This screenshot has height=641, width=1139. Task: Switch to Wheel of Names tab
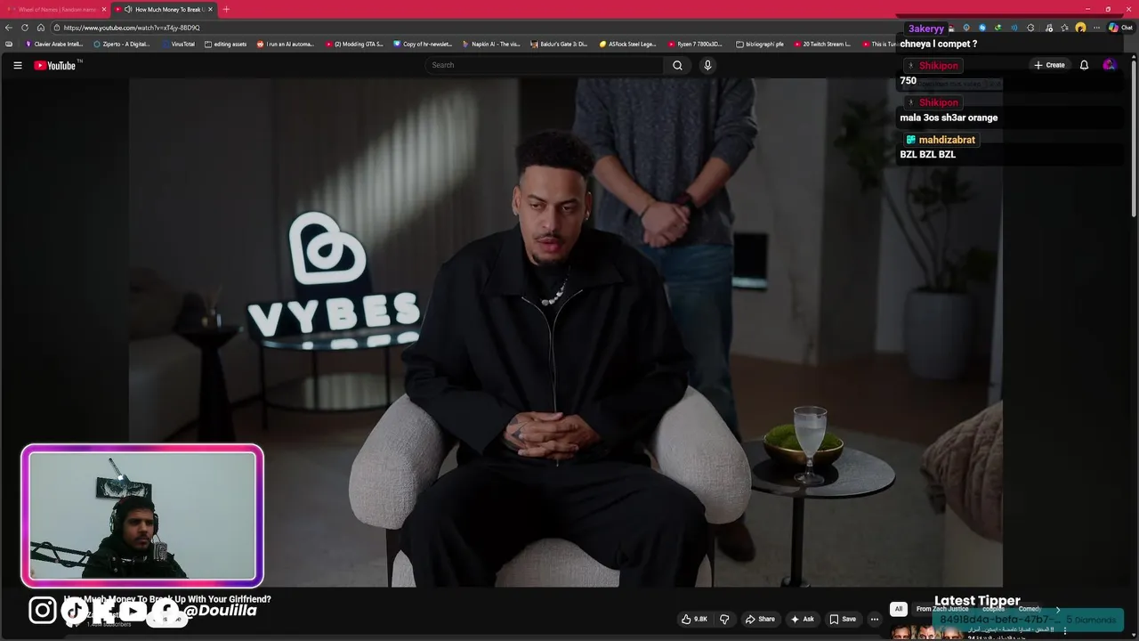click(x=55, y=9)
